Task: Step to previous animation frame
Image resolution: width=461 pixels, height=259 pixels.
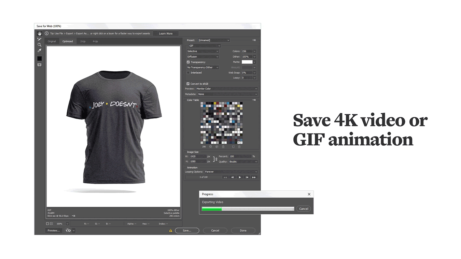Action: pos(233,177)
